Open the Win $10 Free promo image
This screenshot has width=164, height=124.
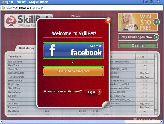pyautogui.click(x=138, y=22)
